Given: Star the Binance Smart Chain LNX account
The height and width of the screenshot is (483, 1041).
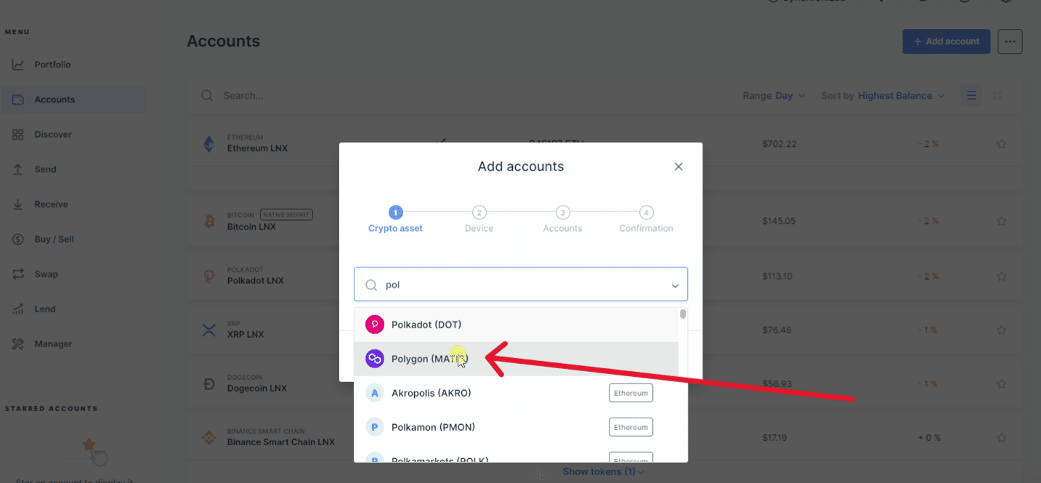Looking at the screenshot, I should (1001, 438).
